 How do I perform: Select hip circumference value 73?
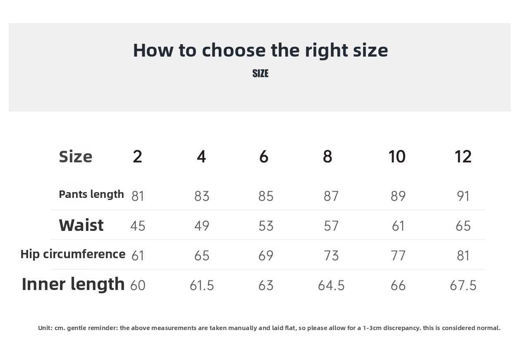[331, 256]
